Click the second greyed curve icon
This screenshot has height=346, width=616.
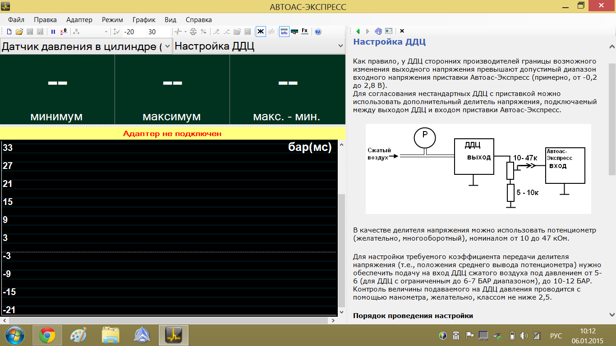pos(227,32)
